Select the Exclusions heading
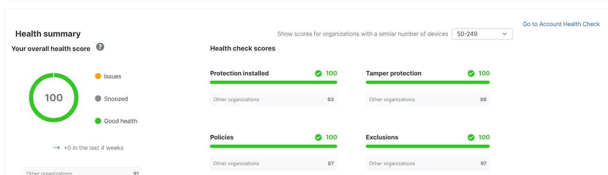Image resolution: width=608 pixels, height=175 pixels. (382, 137)
